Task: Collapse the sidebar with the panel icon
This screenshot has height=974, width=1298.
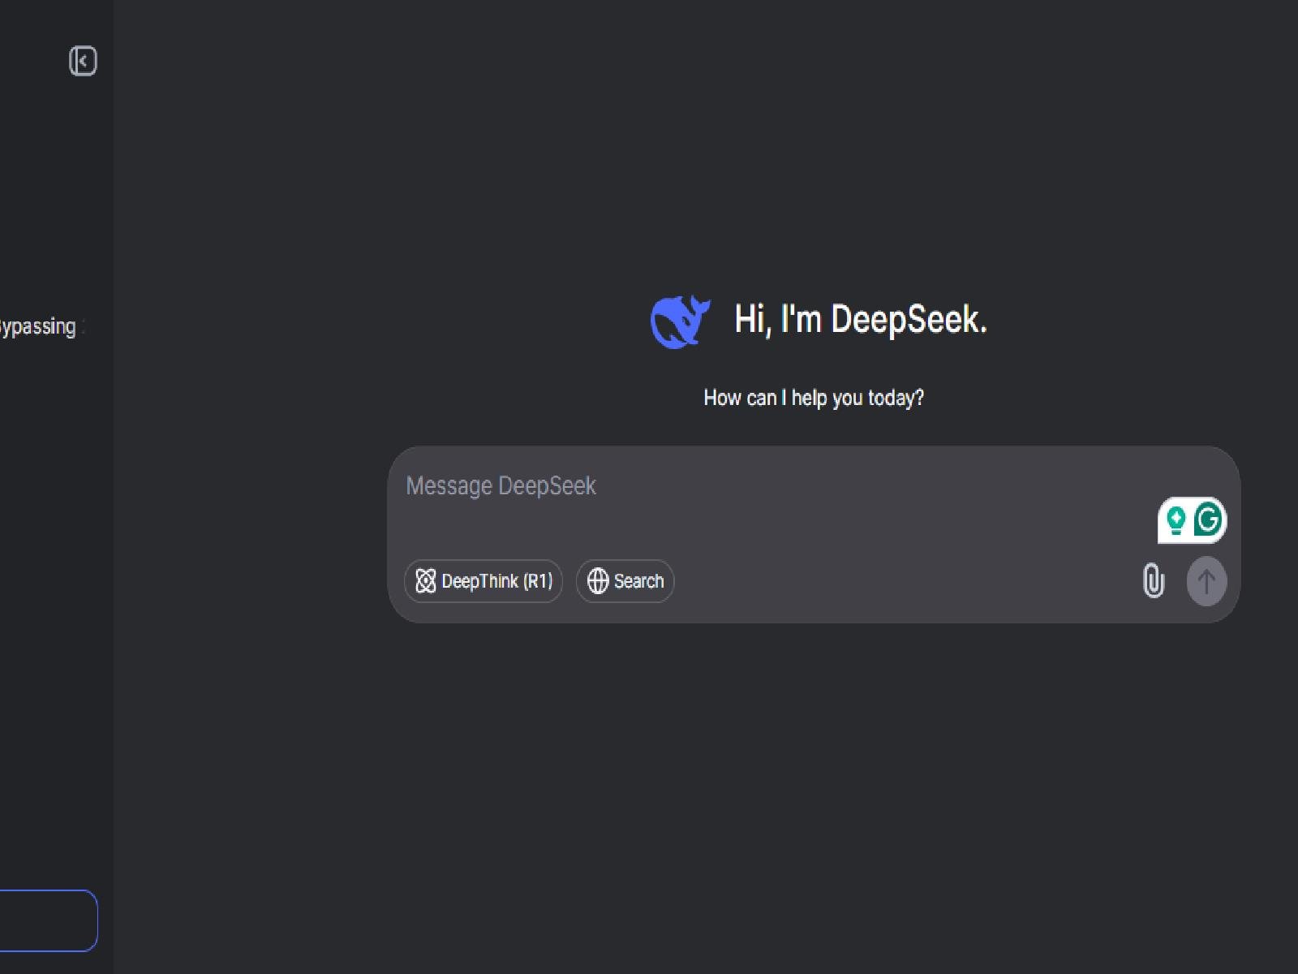Action: tap(83, 61)
